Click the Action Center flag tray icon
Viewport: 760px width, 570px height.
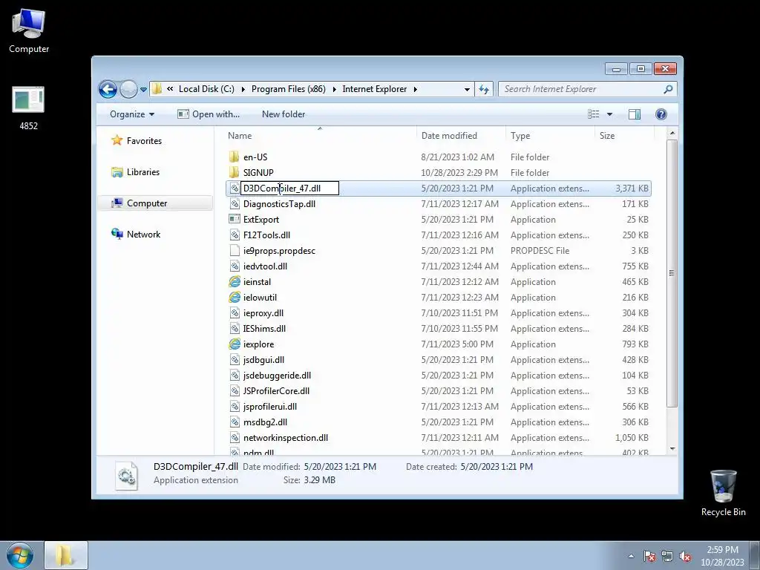pyautogui.click(x=649, y=556)
